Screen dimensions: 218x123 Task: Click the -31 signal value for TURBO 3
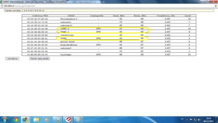pos(120,29)
